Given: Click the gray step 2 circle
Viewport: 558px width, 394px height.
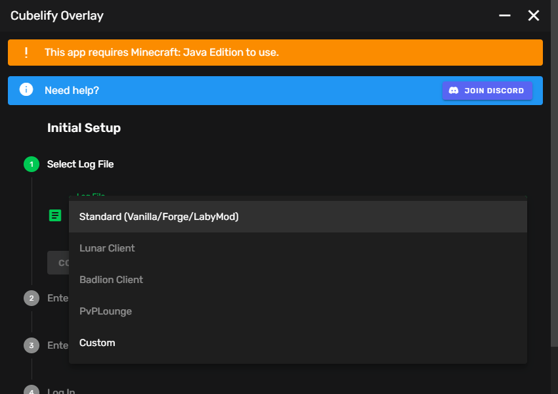Looking at the screenshot, I should [32, 298].
